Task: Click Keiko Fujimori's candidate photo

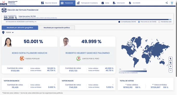Action: point(8,42)
